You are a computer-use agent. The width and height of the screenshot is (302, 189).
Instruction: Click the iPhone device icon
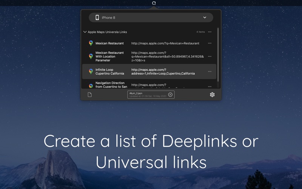pyautogui.click(x=97, y=17)
